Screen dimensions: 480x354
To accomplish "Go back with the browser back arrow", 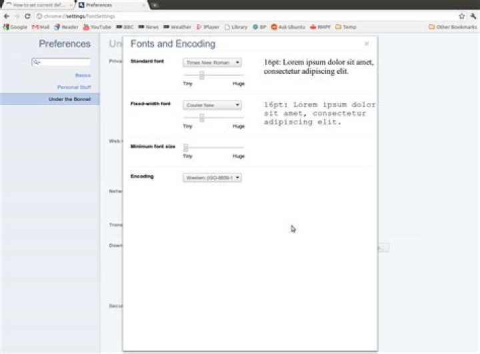I will (7, 16).
